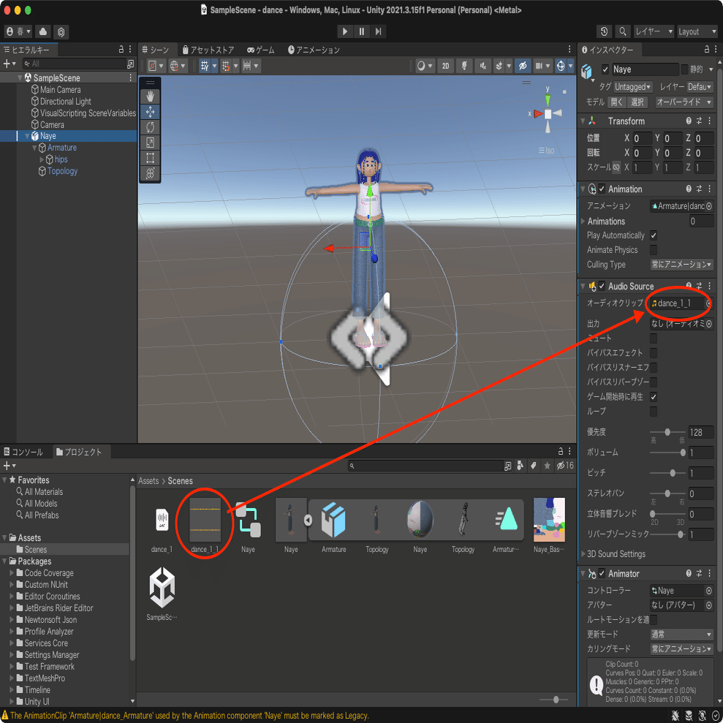Click the orientation gizmo cube
The height and width of the screenshot is (723, 723).
(548, 114)
